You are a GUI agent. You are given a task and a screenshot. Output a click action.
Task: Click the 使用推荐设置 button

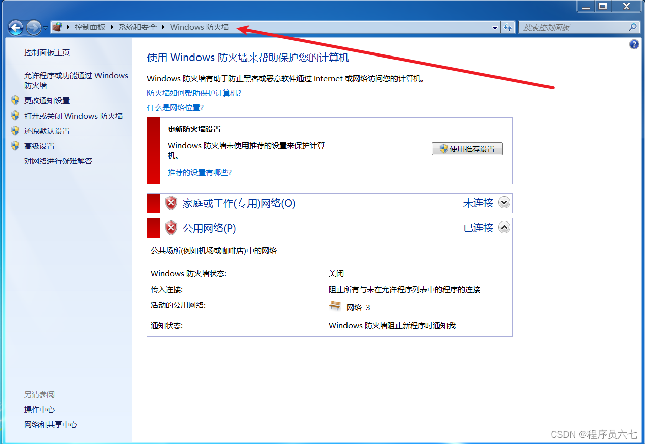pyautogui.click(x=467, y=149)
